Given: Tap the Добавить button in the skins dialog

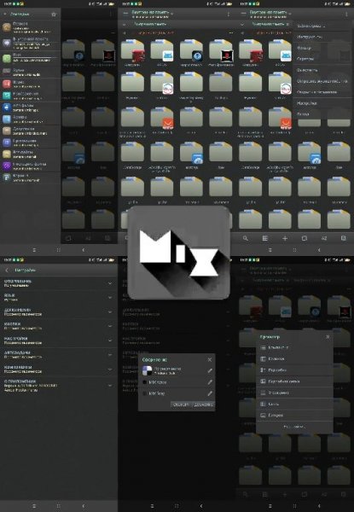Looking at the screenshot, I should [203, 404].
